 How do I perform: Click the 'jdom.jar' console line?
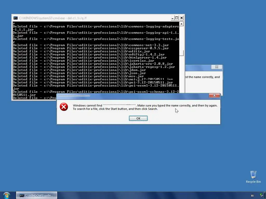[79, 70]
